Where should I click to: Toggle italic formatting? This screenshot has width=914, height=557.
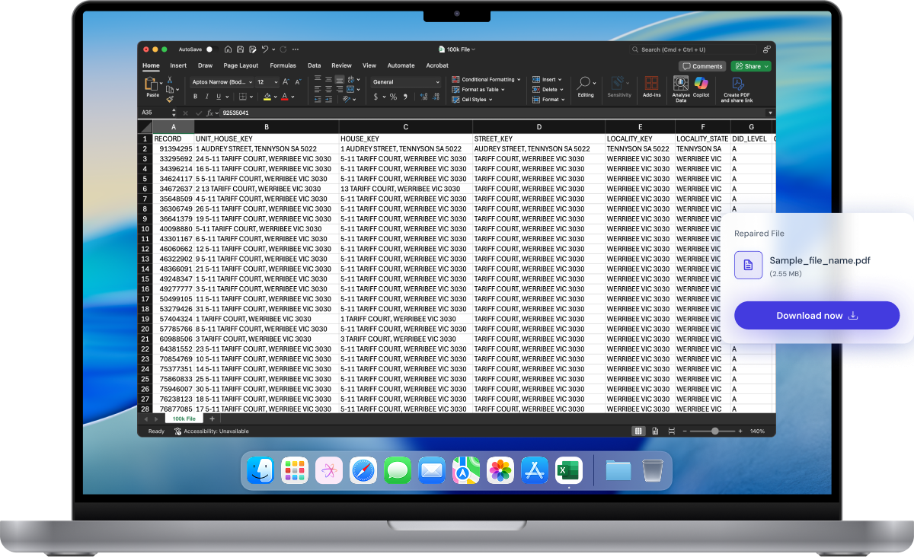point(206,97)
